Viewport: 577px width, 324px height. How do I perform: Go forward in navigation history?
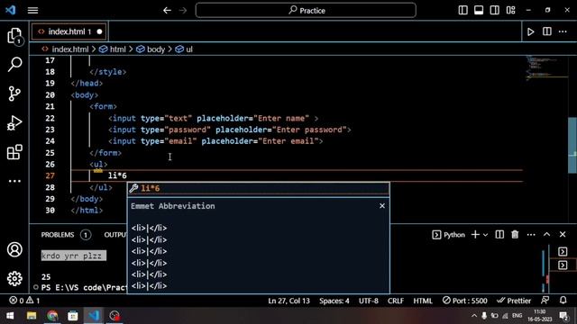183,10
